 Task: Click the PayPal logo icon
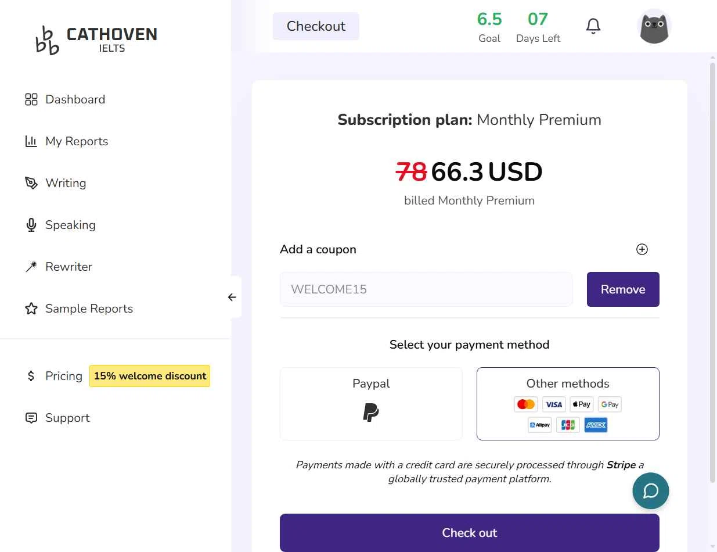click(371, 412)
